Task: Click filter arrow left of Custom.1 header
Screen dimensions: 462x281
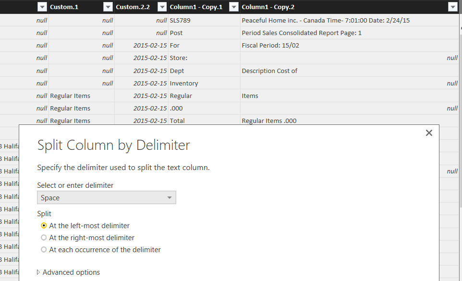Action: pyautogui.click(x=42, y=7)
